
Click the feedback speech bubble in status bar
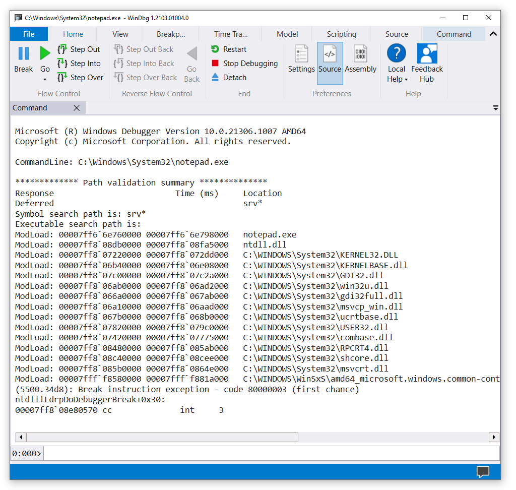click(x=482, y=472)
